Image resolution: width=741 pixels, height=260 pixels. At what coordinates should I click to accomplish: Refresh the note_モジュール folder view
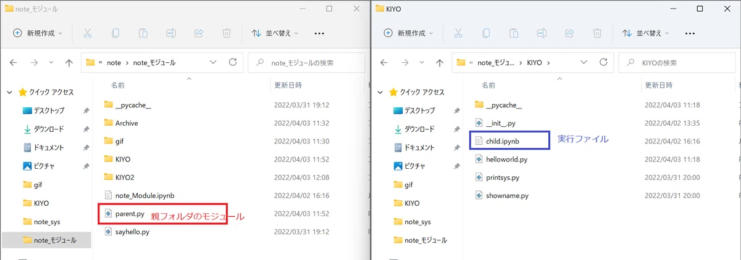point(233,62)
